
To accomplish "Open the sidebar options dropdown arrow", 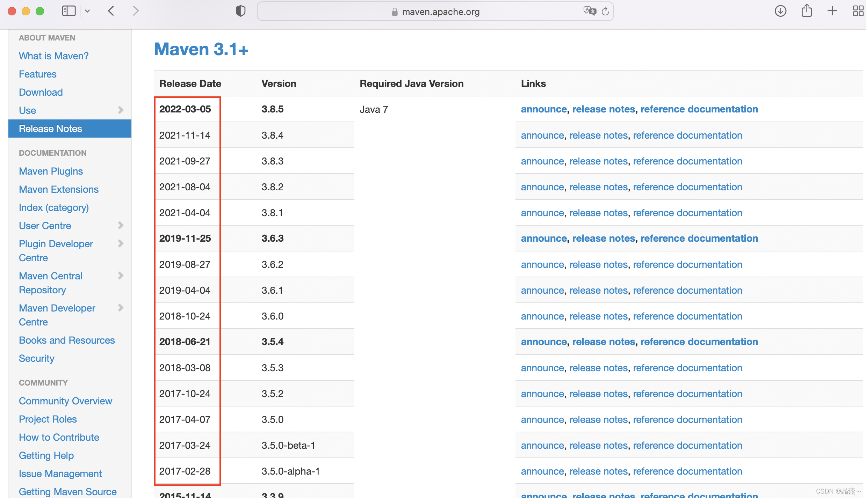I will click(x=87, y=11).
